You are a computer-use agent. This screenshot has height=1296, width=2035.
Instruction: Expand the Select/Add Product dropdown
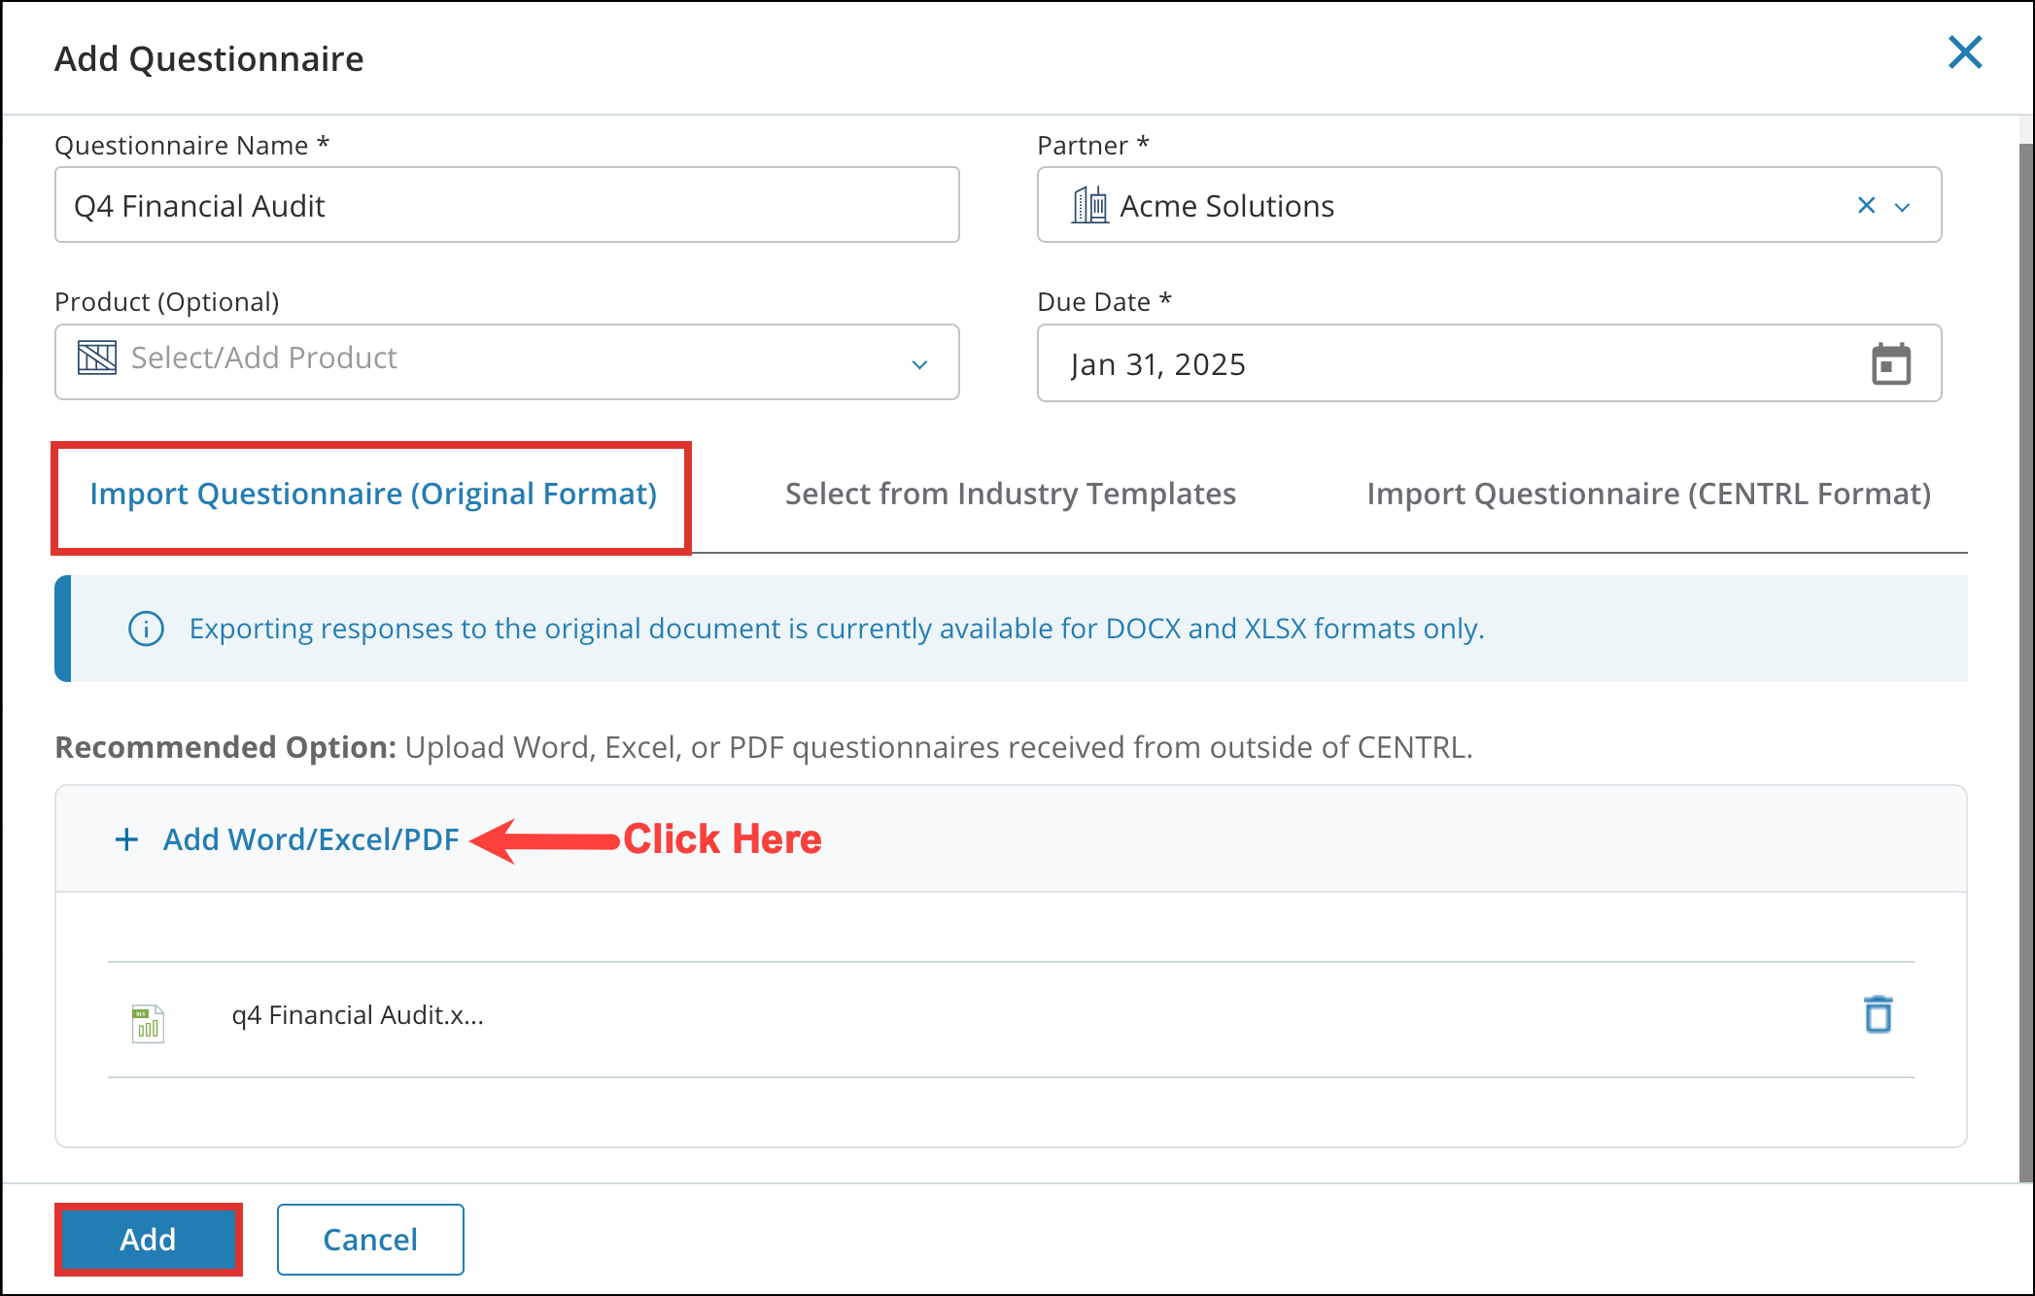click(x=917, y=362)
